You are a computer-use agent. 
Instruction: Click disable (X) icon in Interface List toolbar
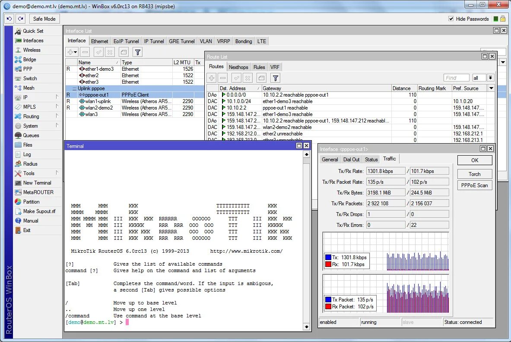tap(110, 52)
